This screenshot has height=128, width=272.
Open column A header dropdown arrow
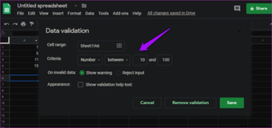36,41
